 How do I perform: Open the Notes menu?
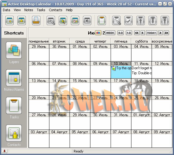click(x=29, y=10)
